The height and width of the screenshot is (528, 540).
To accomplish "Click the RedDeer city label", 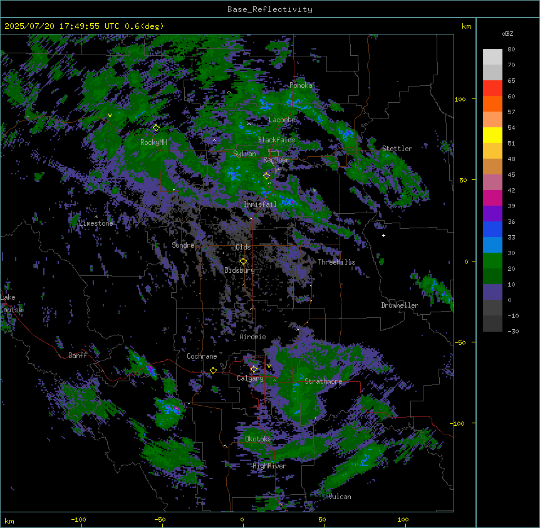I will tap(276, 160).
